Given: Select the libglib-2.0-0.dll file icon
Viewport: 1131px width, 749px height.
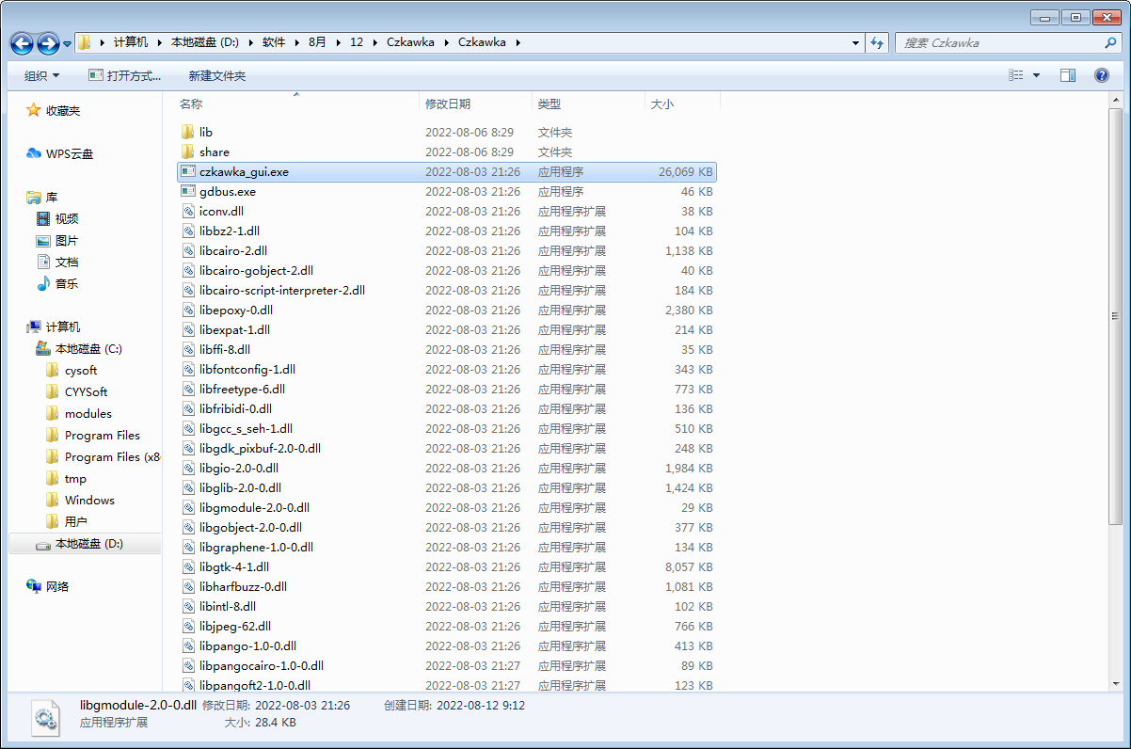Looking at the screenshot, I should pyautogui.click(x=187, y=487).
